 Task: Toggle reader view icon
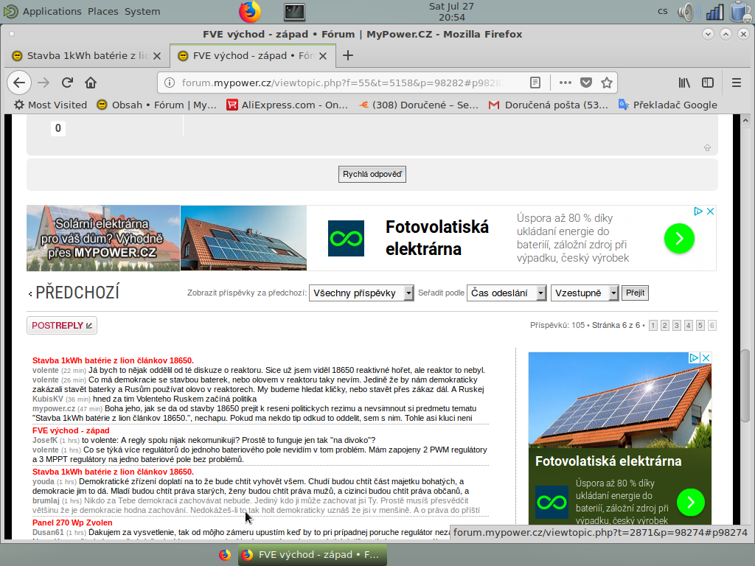535,83
